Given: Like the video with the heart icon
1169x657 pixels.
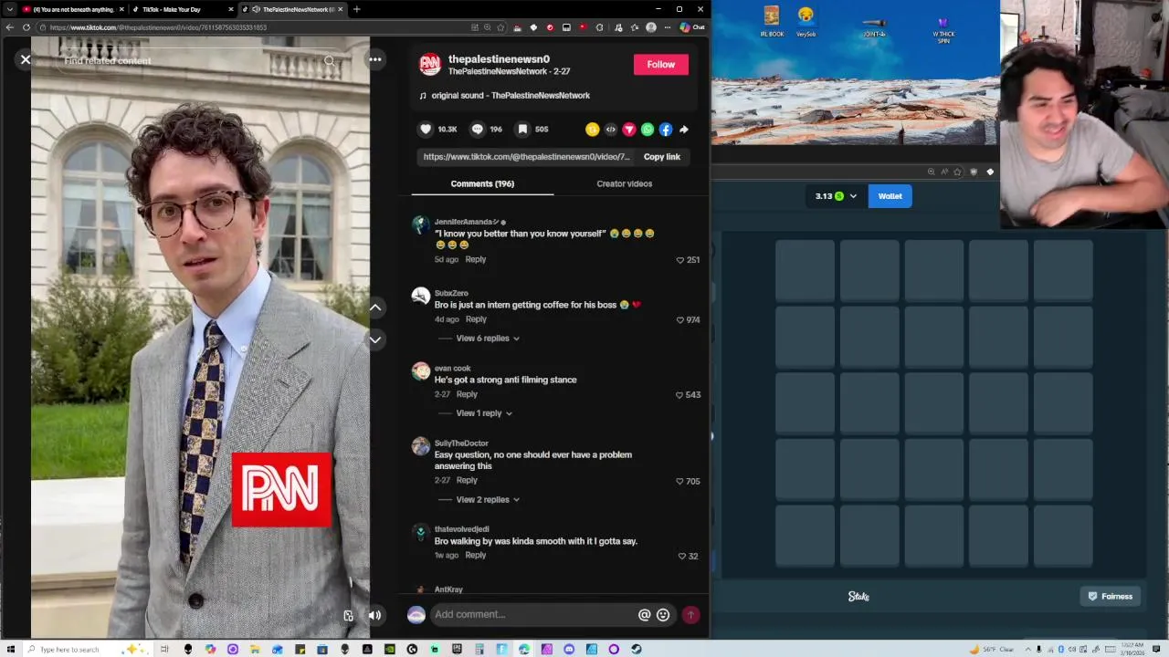Looking at the screenshot, I should click(x=426, y=130).
